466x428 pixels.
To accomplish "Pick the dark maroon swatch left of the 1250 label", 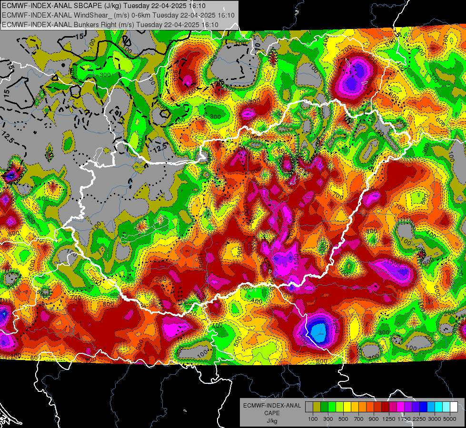I will (385, 407).
